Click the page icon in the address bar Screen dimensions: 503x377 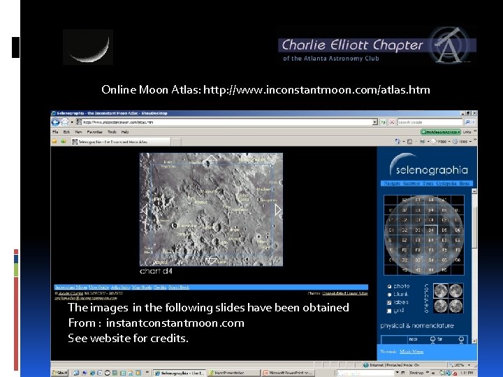tap(79, 122)
